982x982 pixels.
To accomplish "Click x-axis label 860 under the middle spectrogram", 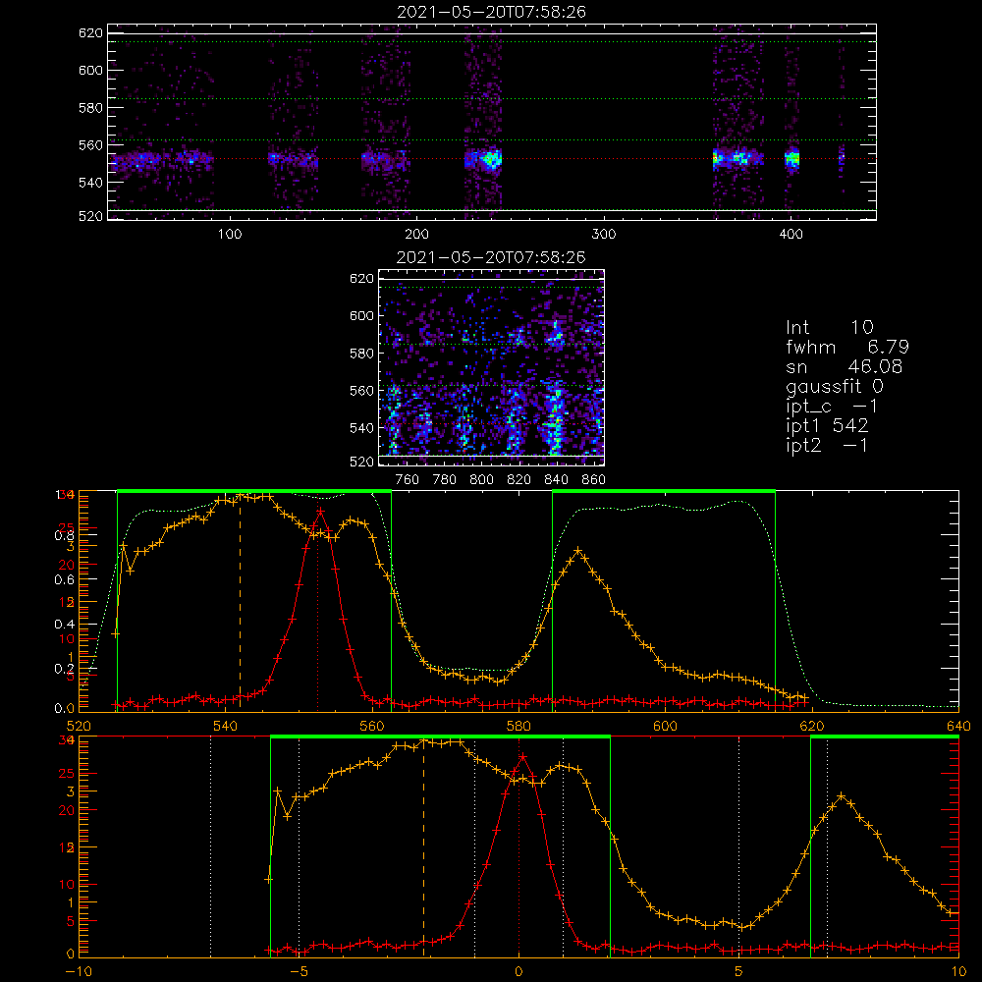I will 593,480.
